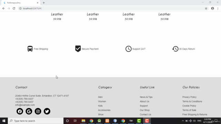
Task: Open the Kids category link
Action: pyautogui.click(x=100, y=106)
